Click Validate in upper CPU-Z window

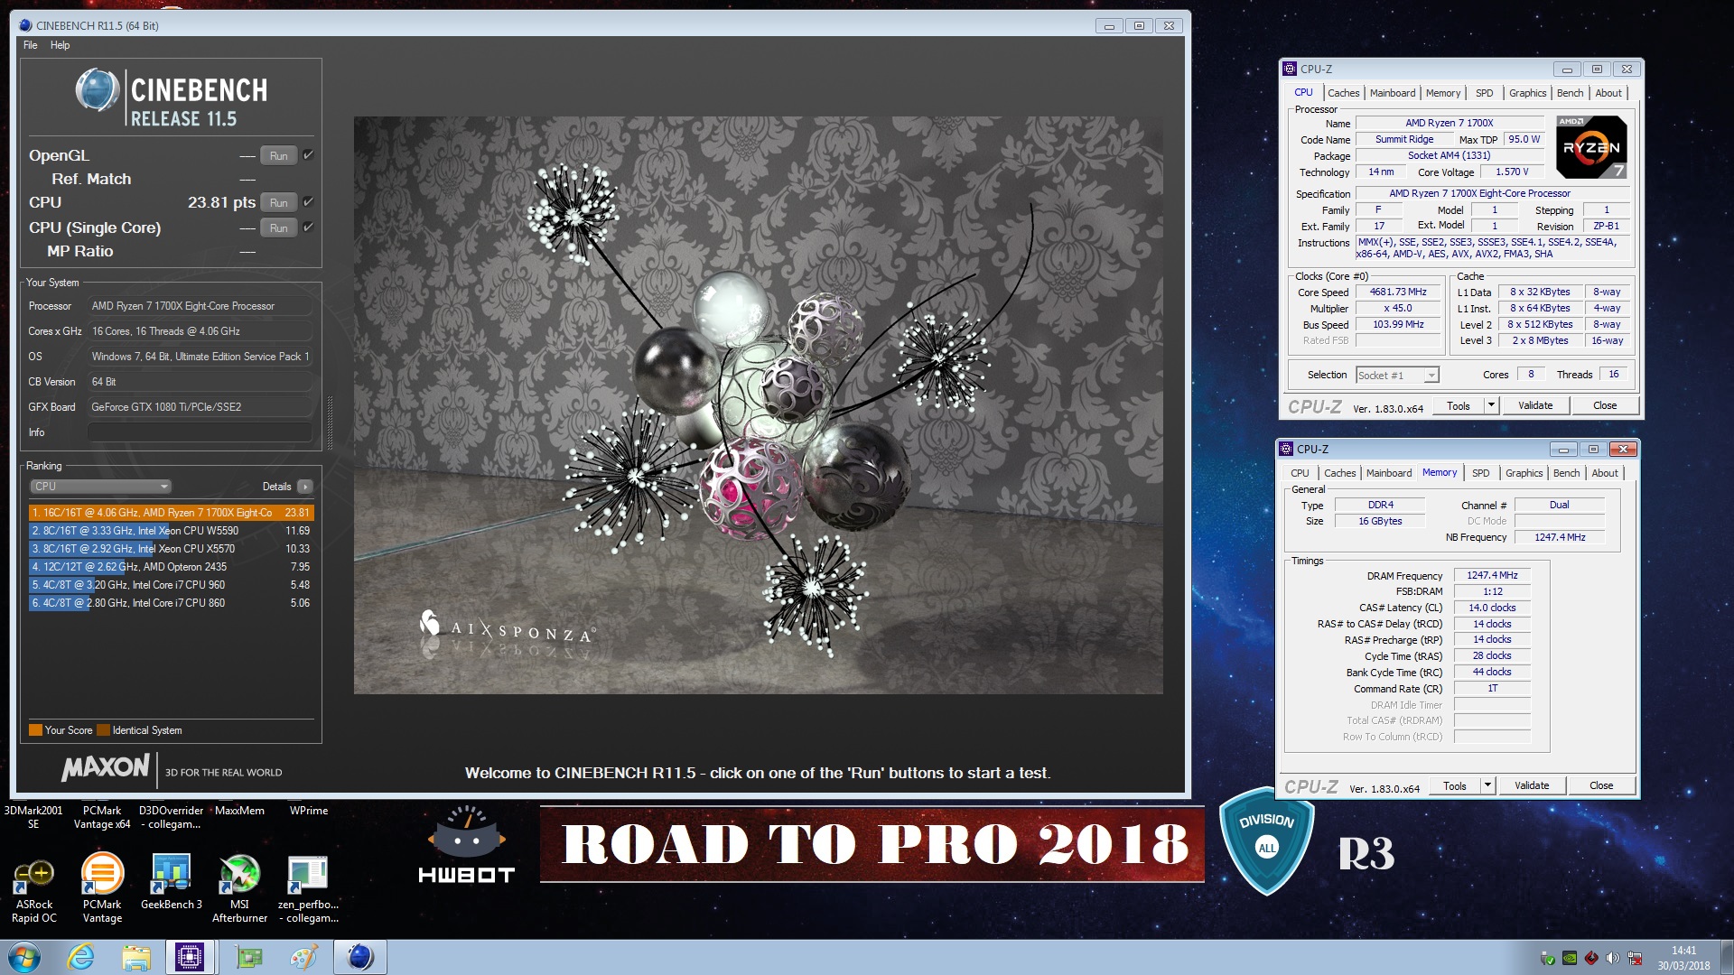tap(1535, 405)
